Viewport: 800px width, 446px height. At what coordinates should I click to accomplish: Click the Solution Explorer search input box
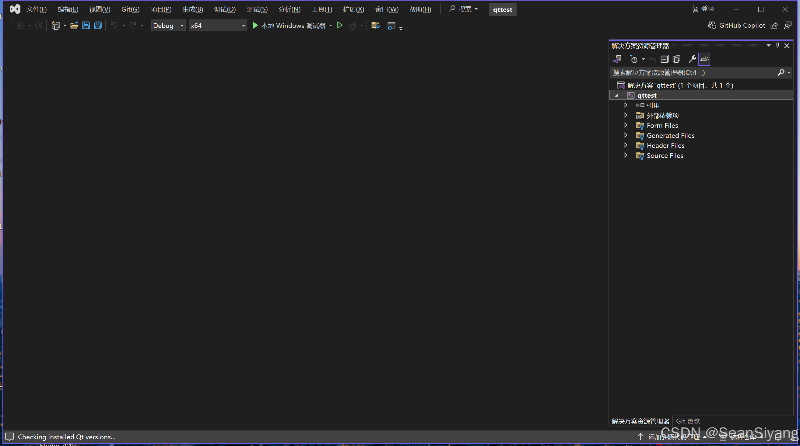point(683,72)
